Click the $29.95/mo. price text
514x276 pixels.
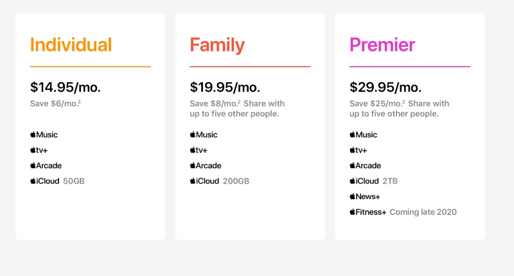385,87
